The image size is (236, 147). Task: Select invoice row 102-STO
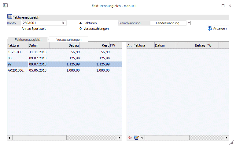click(x=65, y=52)
